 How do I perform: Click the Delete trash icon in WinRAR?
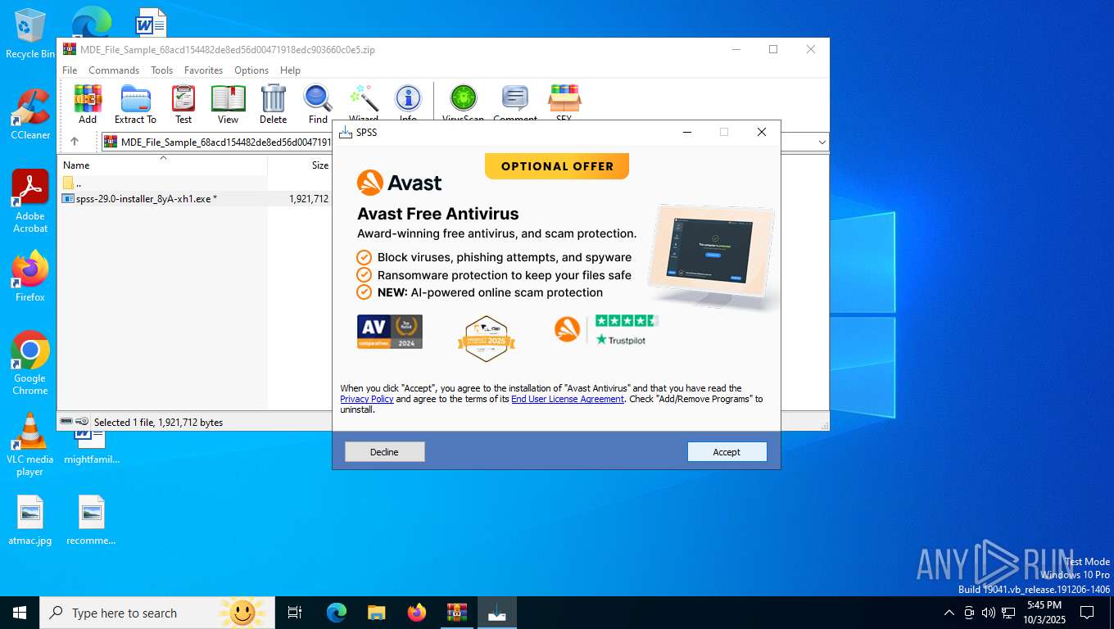click(x=273, y=104)
